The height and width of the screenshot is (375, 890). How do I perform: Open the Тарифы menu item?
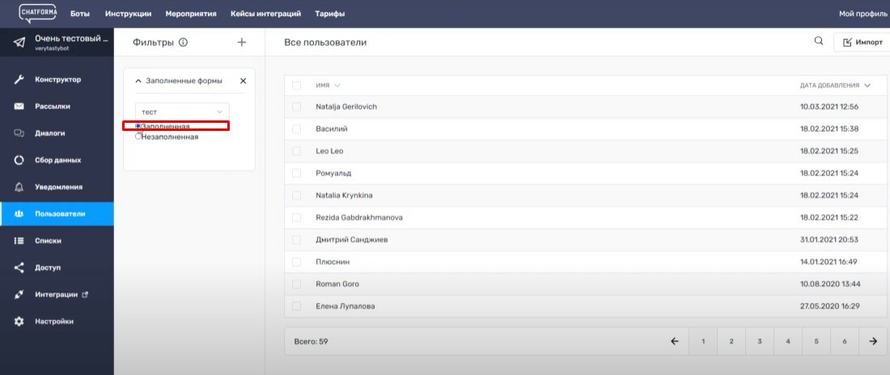pos(330,14)
